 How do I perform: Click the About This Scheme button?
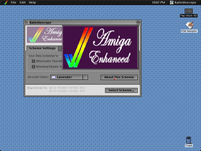tap(119, 77)
